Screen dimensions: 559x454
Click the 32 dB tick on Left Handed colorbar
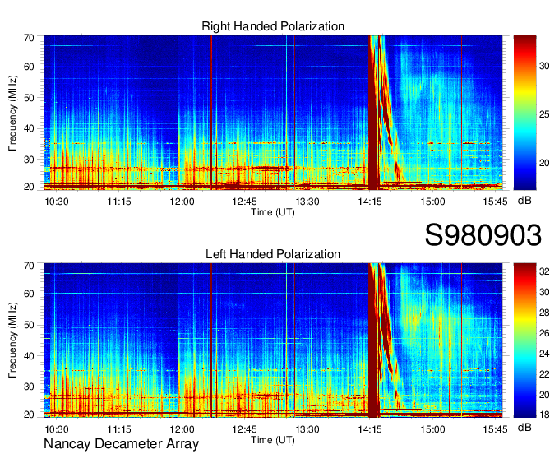tap(544, 271)
